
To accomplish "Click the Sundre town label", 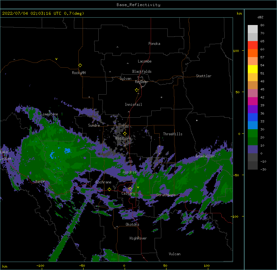I will pyautogui.click(x=94, y=125).
